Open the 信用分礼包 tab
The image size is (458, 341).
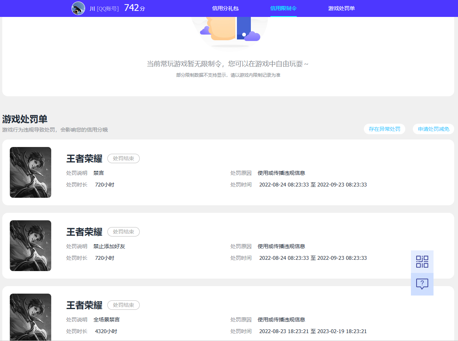click(x=225, y=8)
